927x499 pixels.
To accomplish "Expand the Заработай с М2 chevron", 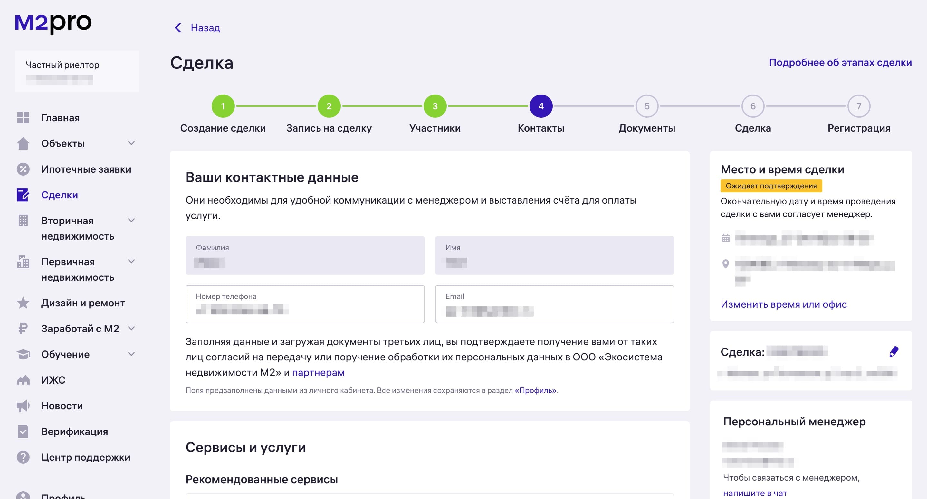I will click(x=132, y=328).
